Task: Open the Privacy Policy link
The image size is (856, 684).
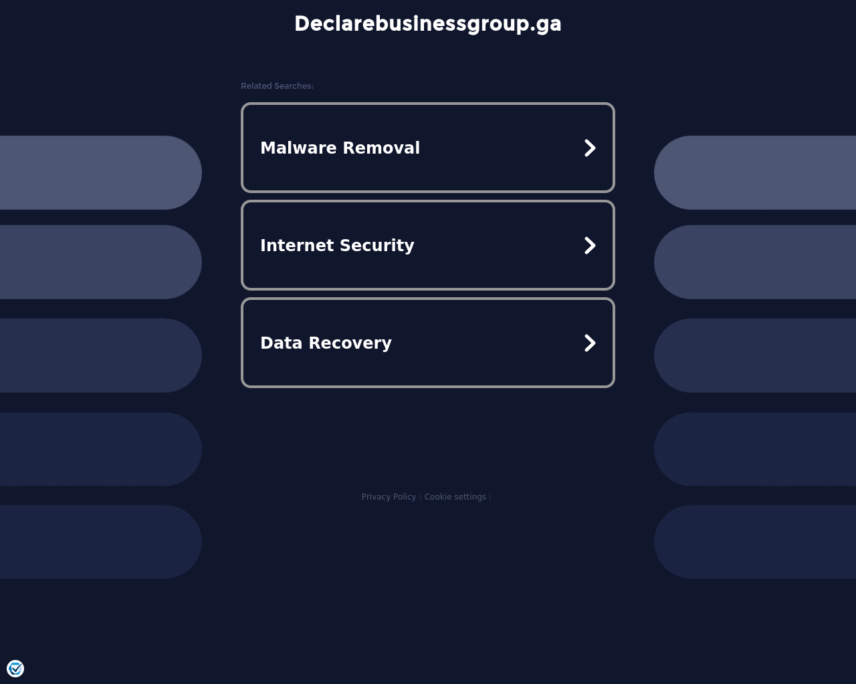Action: [389, 497]
